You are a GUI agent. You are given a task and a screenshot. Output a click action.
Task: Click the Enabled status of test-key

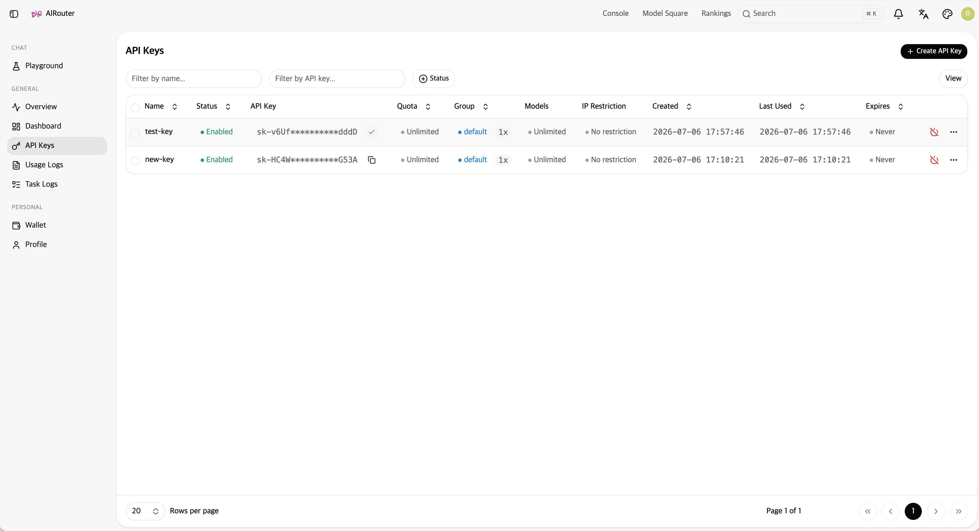click(217, 132)
